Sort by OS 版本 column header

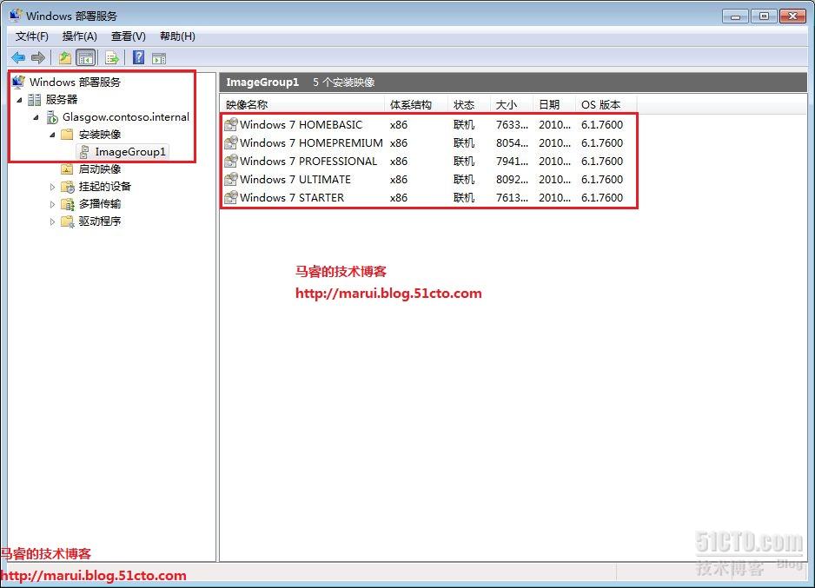pos(606,105)
